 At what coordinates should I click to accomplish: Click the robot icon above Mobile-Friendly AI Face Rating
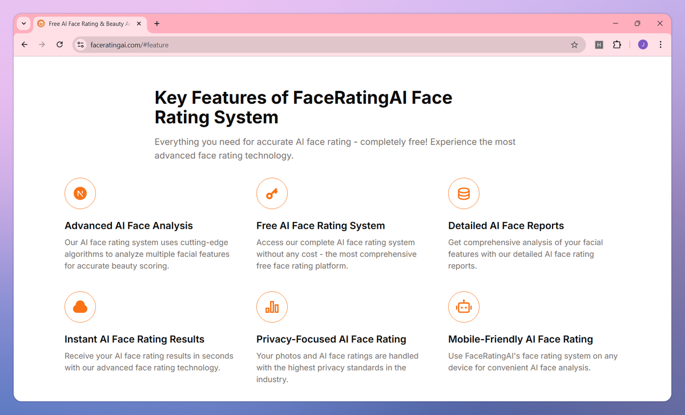[464, 307]
